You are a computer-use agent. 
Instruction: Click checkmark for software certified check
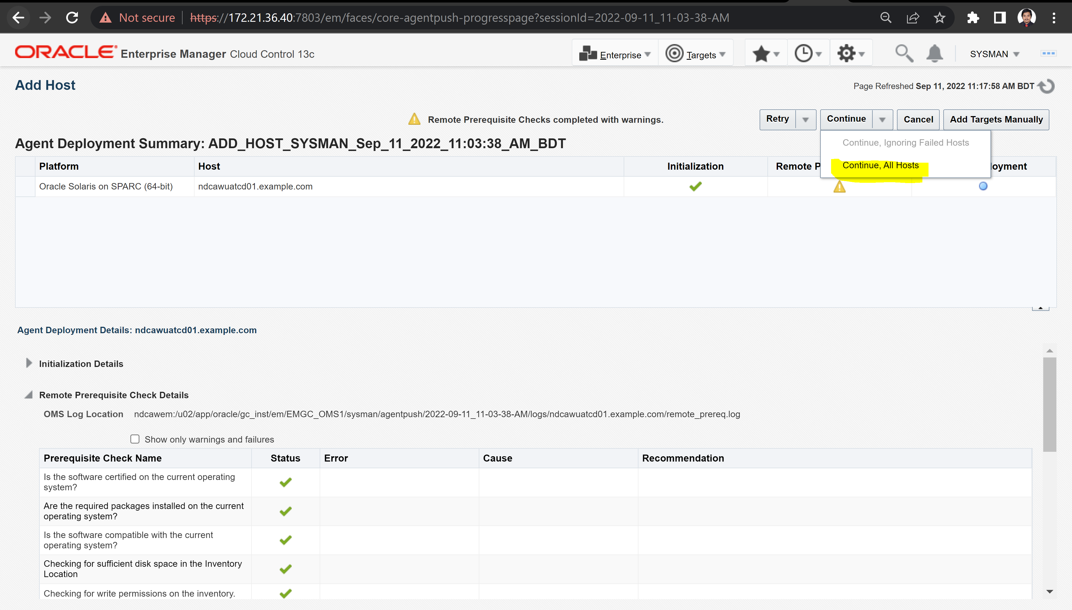(285, 482)
